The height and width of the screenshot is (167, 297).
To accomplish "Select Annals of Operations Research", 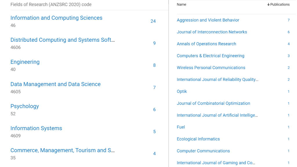I will point(206,44).
